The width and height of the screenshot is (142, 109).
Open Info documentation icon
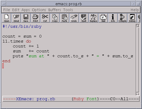[x=113, y=18]
